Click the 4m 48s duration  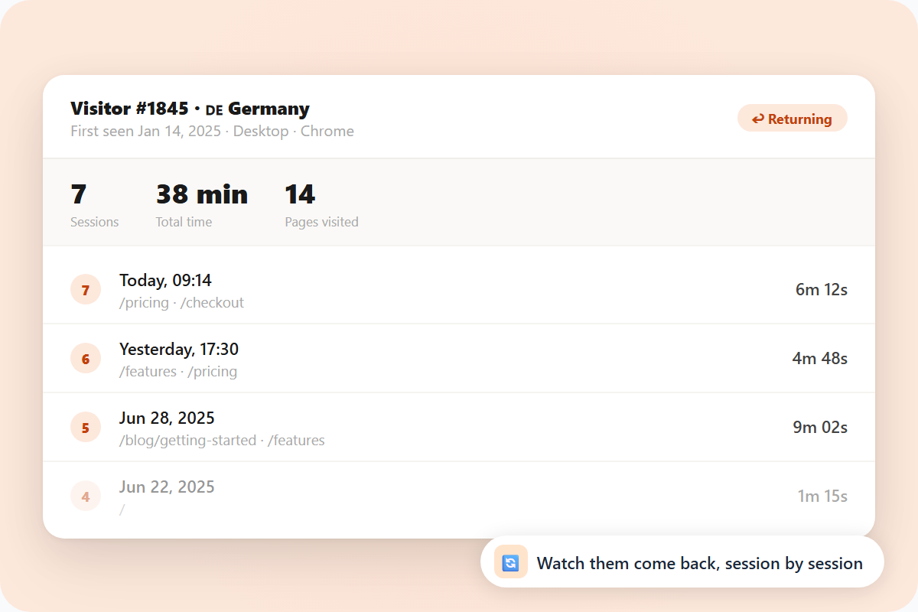click(x=820, y=358)
